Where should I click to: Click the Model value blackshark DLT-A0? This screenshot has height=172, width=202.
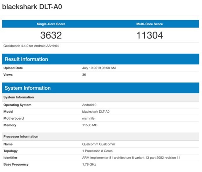click(x=95, y=112)
